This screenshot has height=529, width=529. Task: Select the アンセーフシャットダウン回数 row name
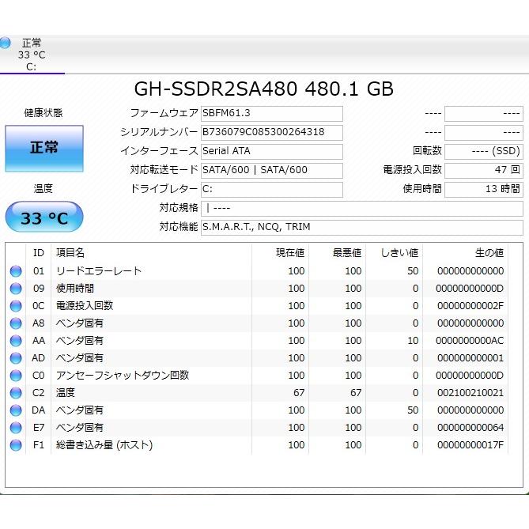click(x=123, y=375)
